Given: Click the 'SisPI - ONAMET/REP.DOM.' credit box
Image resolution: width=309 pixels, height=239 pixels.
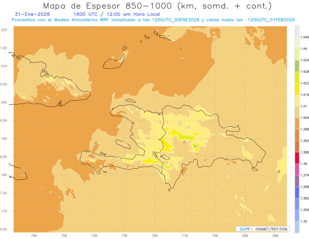Looking at the screenshot, I should [263, 229].
